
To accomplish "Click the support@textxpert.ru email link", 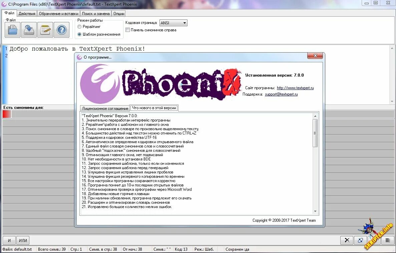I will click(281, 94).
